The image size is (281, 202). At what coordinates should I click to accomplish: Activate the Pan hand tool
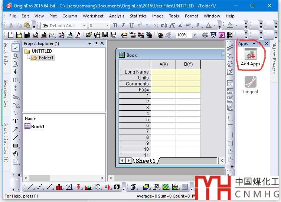(x=15, y=154)
